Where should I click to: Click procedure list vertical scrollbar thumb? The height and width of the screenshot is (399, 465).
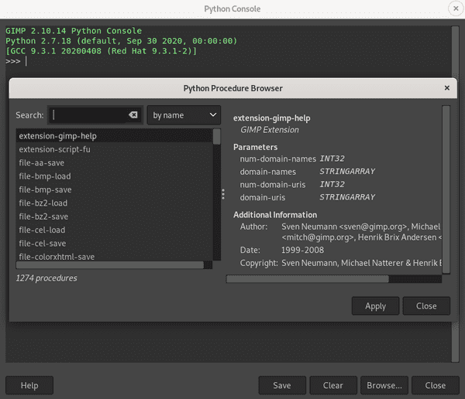tap(217, 137)
